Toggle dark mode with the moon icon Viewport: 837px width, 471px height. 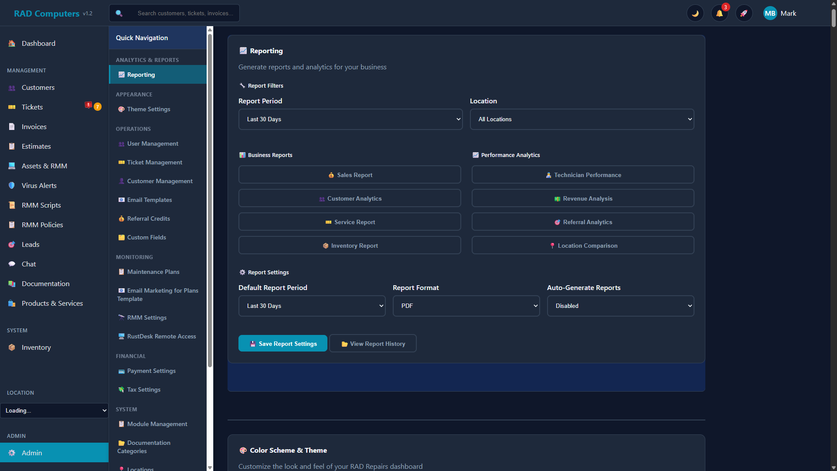pyautogui.click(x=695, y=13)
